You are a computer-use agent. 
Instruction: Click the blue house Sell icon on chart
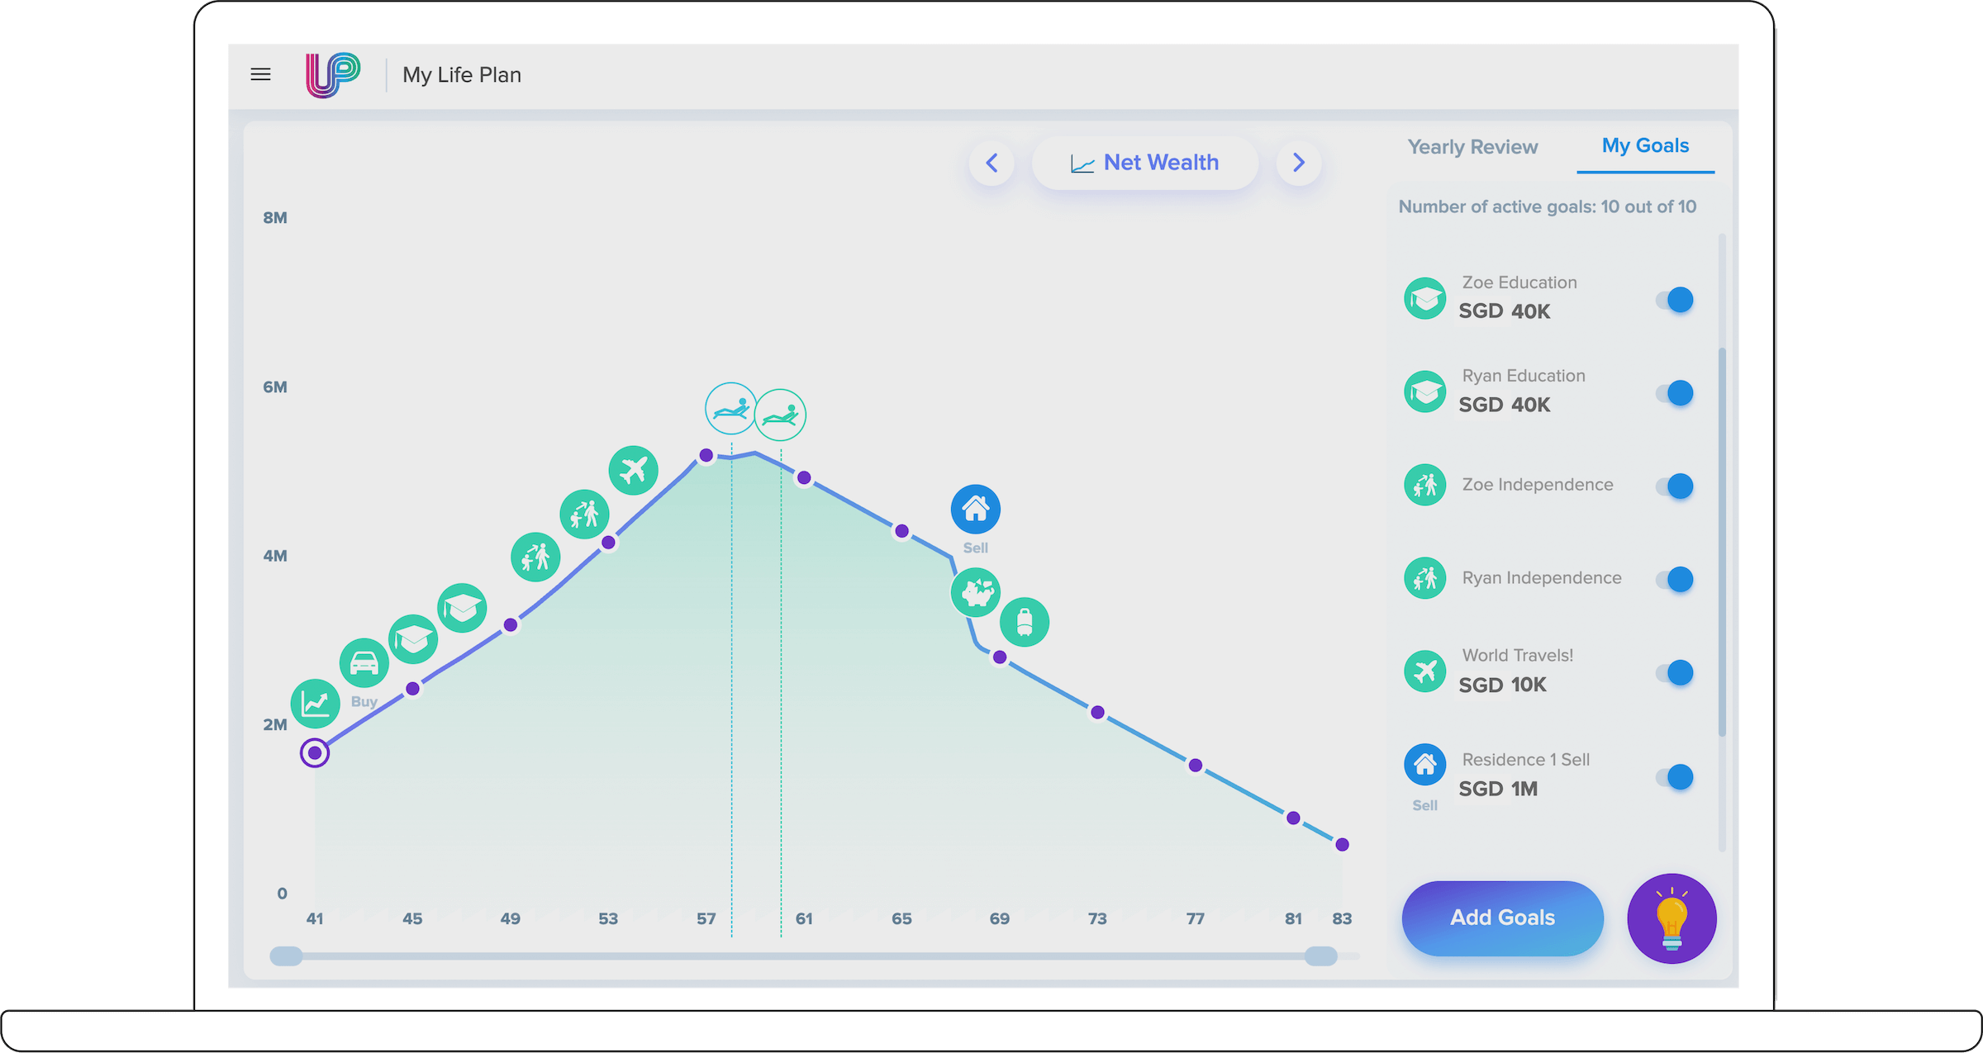point(976,509)
